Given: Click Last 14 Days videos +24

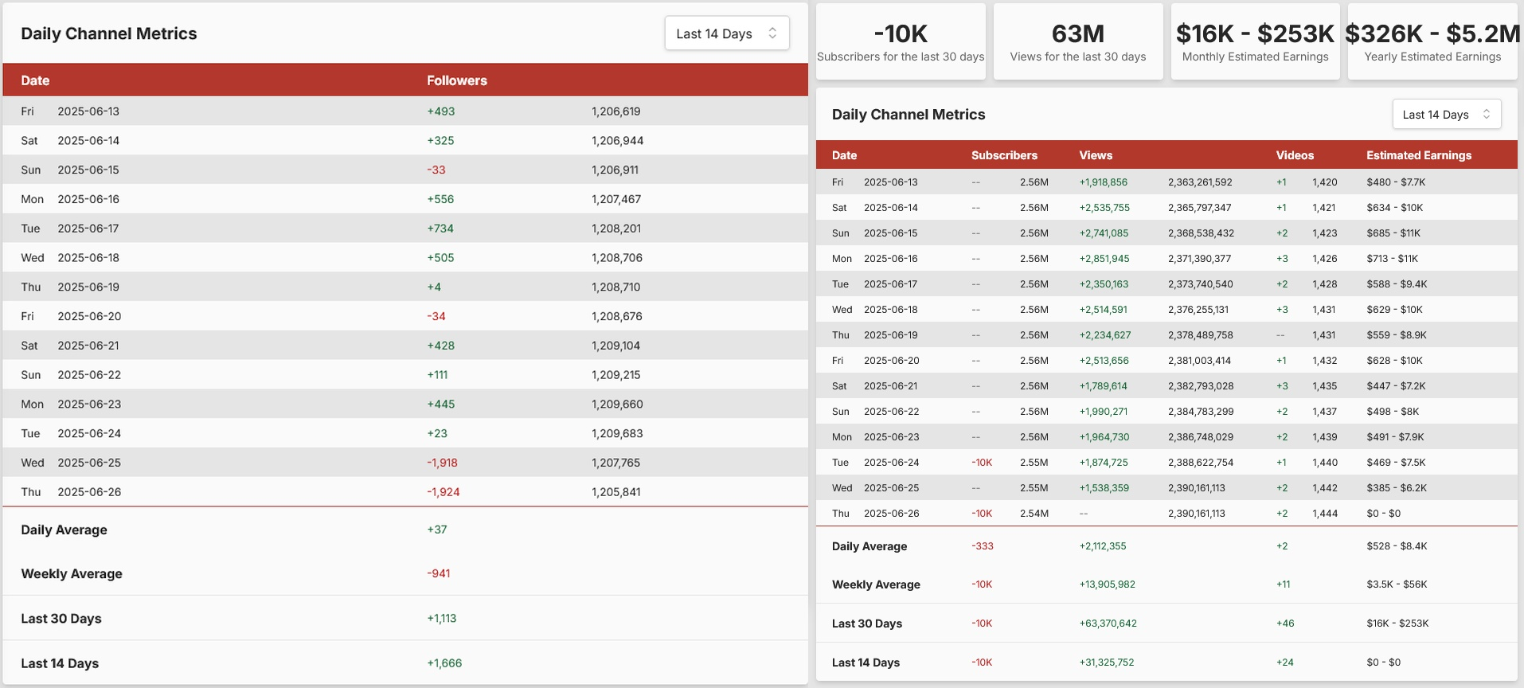Looking at the screenshot, I should click(x=1284, y=663).
